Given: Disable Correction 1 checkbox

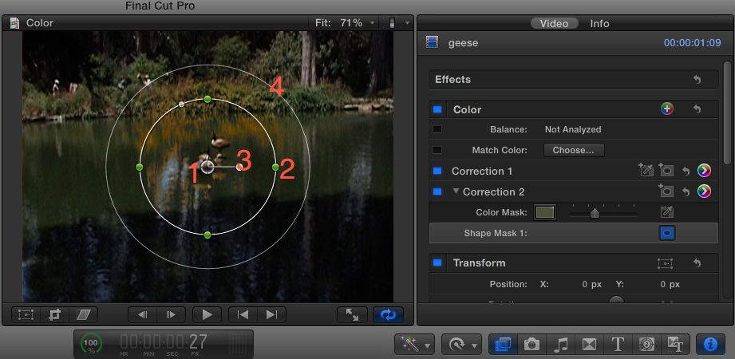Looking at the screenshot, I should pyautogui.click(x=437, y=171).
